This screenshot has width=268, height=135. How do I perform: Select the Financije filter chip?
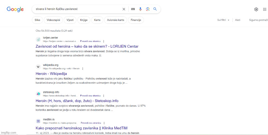[x=136, y=20]
